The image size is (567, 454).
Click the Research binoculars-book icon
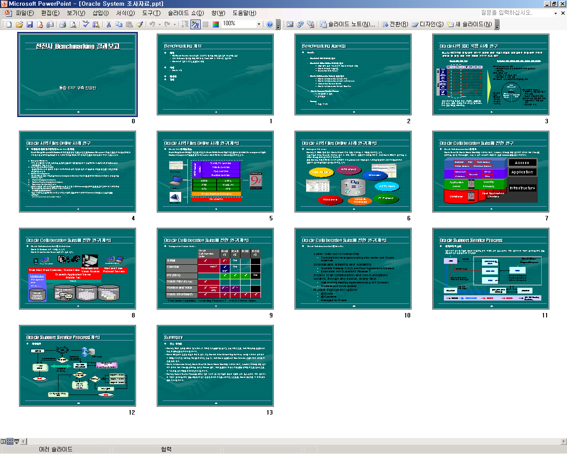[x=96, y=24]
